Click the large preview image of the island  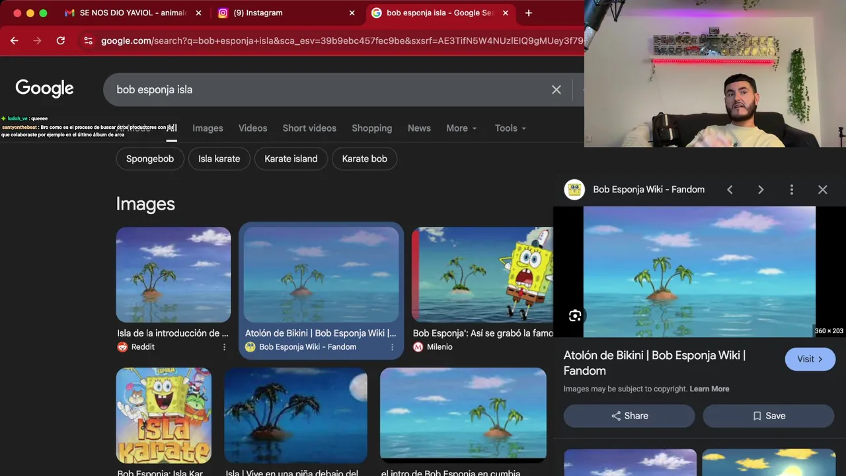(x=699, y=272)
